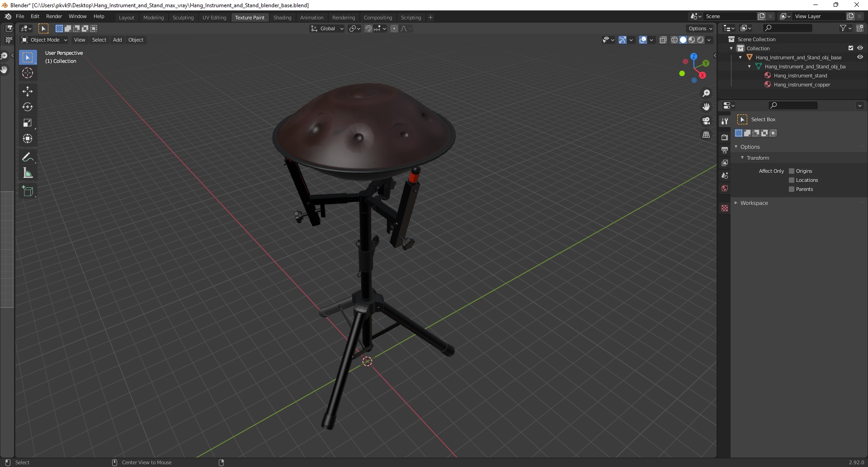Screen dimensions: 868x467
Task: Hide Hang_Instrument_and_Stand_obj_base via its eye icon
Action: coord(860,57)
